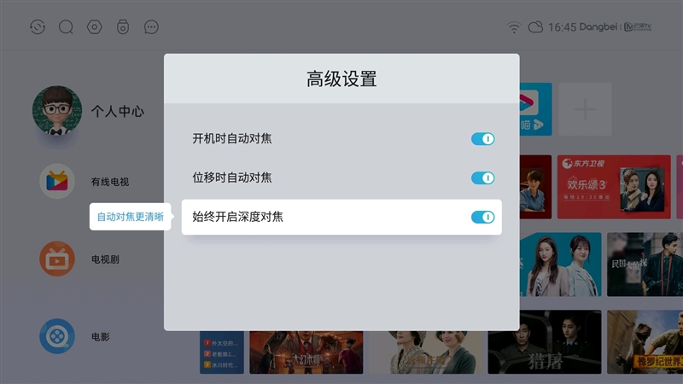Image resolution: width=683 pixels, height=384 pixels.
Task: Open the 欢乐颂3 东方卫视 poster
Action: [x=614, y=187]
